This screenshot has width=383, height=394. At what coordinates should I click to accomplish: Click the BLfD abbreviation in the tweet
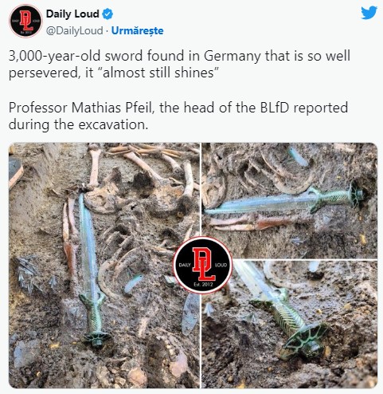click(274, 108)
